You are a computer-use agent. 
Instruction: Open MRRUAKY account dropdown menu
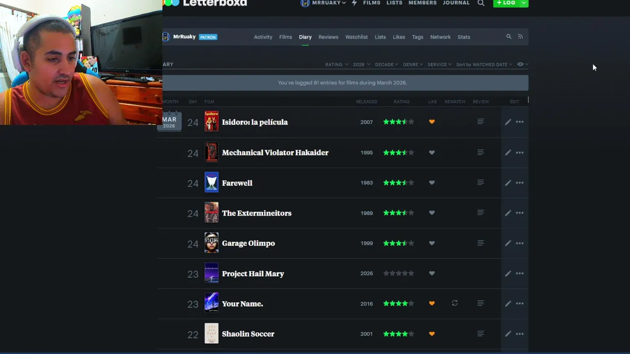pyautogui.click(x=323, y=3)
